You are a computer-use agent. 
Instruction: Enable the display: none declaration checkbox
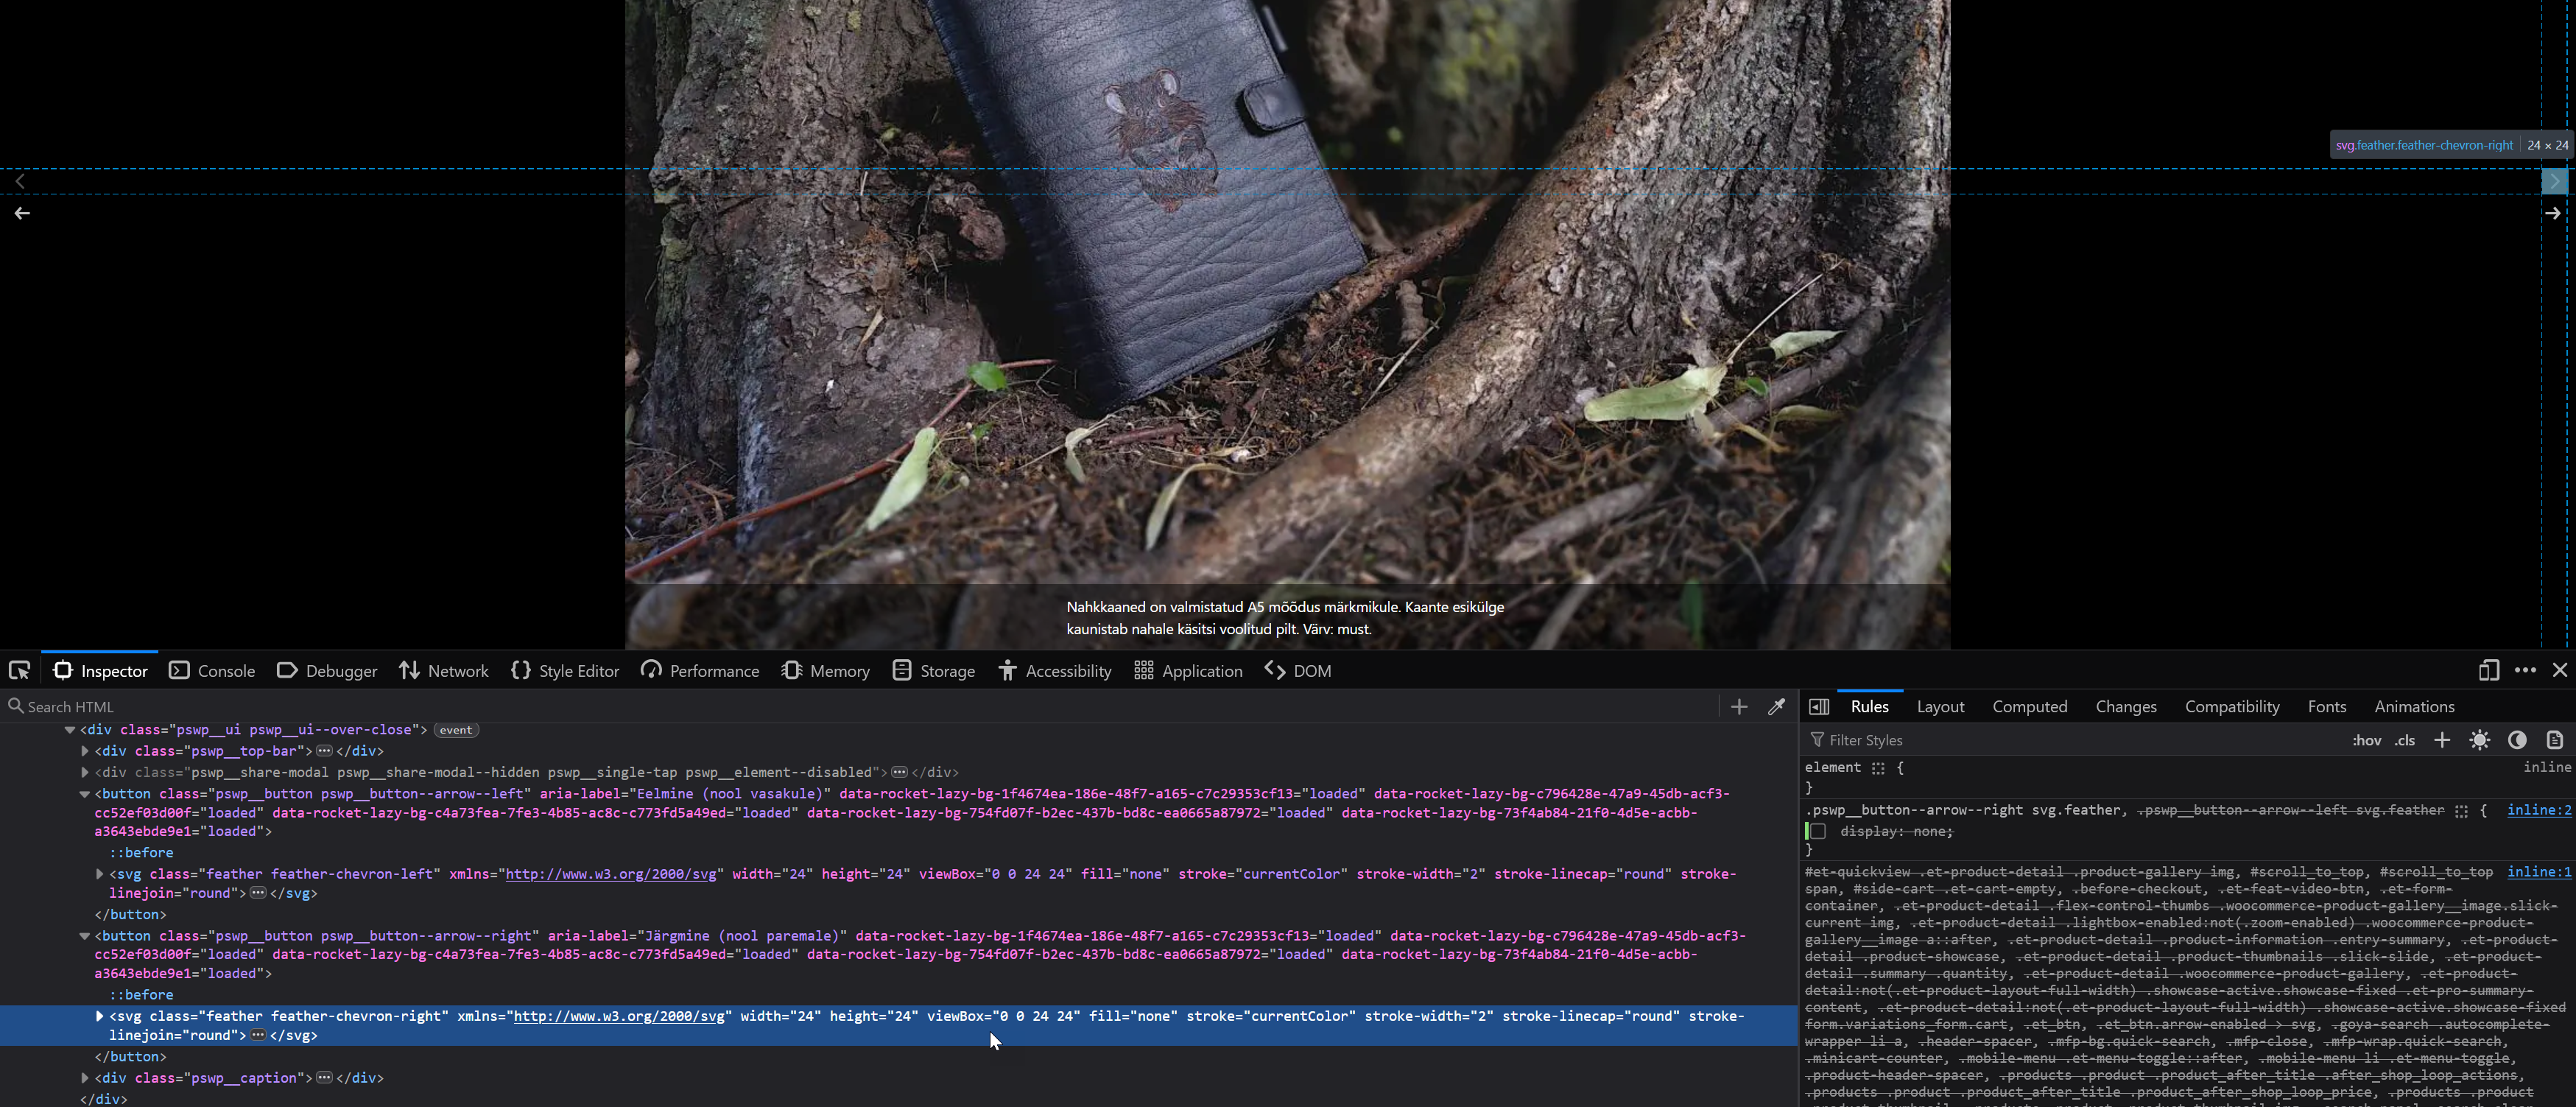coord(1817,831)
